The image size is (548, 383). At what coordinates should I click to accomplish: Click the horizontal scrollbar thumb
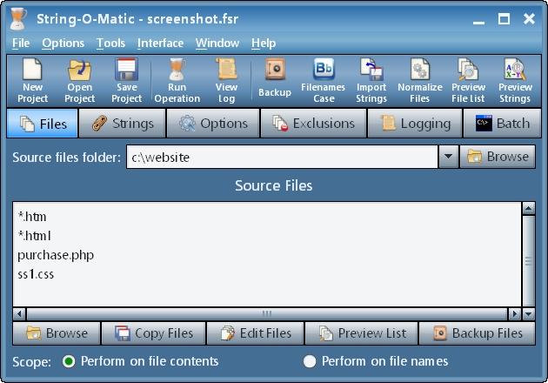[x=267, y=314]
